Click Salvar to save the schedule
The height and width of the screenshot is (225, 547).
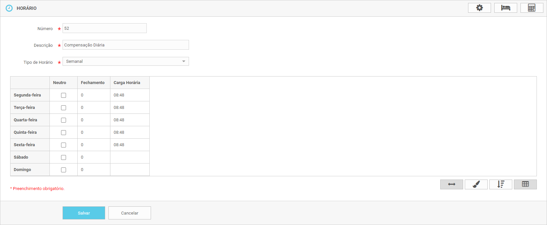click(84, 213)
